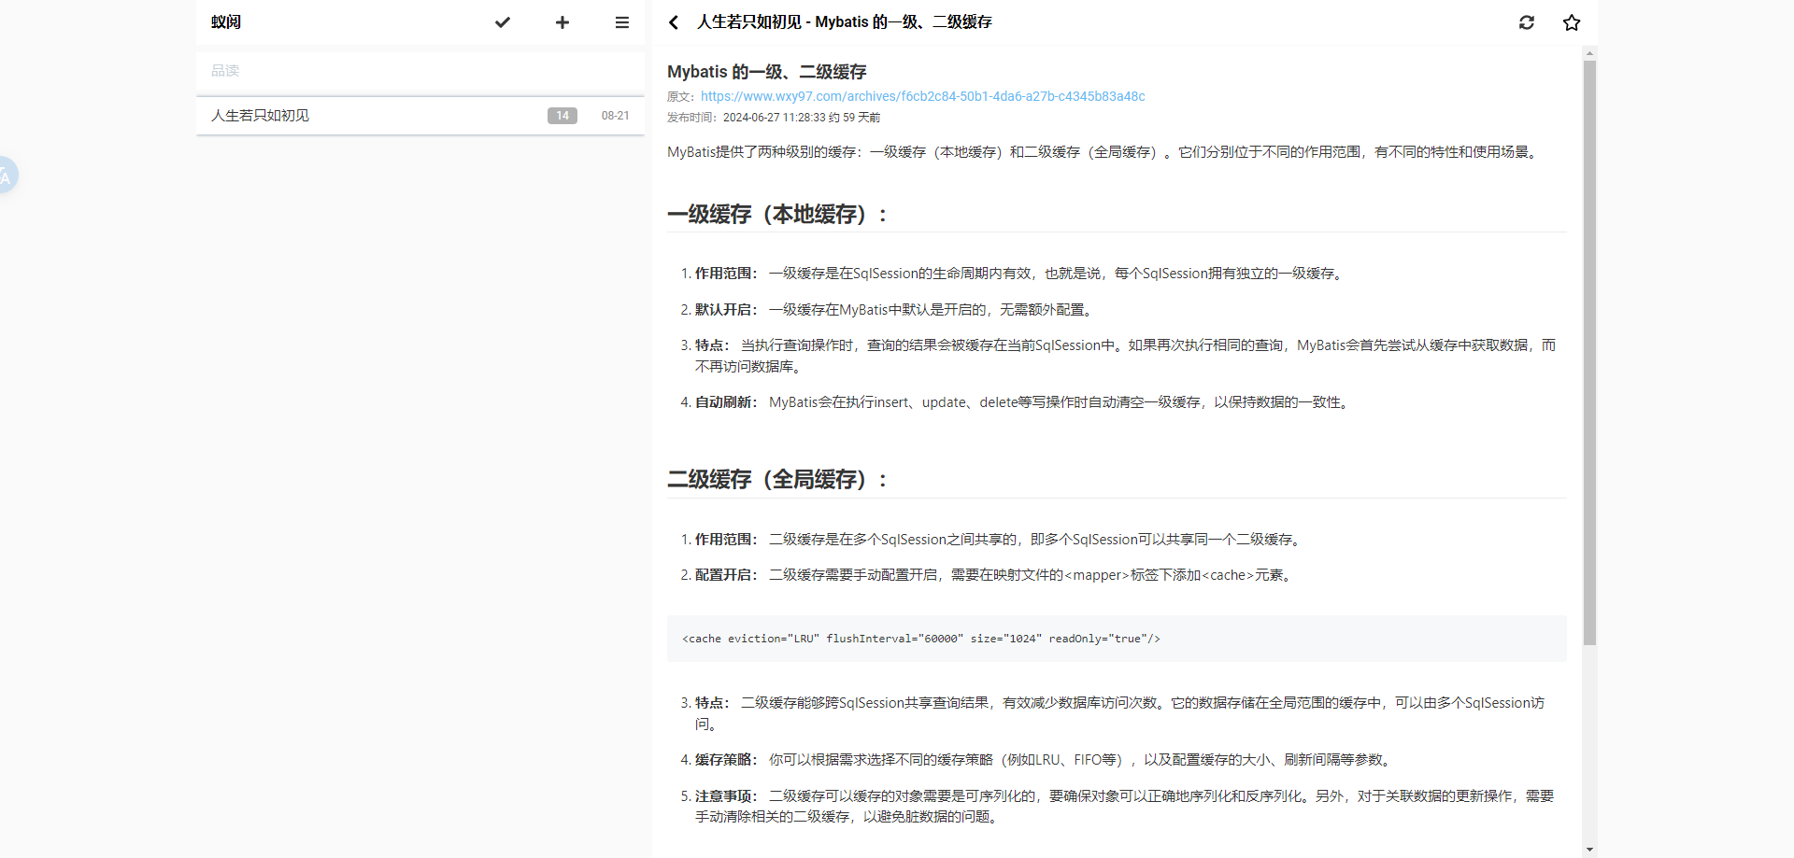Click the article heading Mybatis 的一级、二级缓存
The height and width of the screenshot is (858, 1794).
tap(766, 72)
